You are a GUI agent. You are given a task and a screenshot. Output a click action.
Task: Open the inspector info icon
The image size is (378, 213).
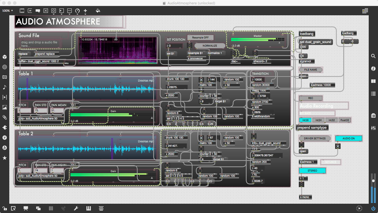pos(373,69)
